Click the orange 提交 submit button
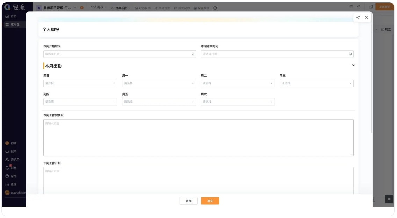 pyautogui.click(x=210, y=201)
